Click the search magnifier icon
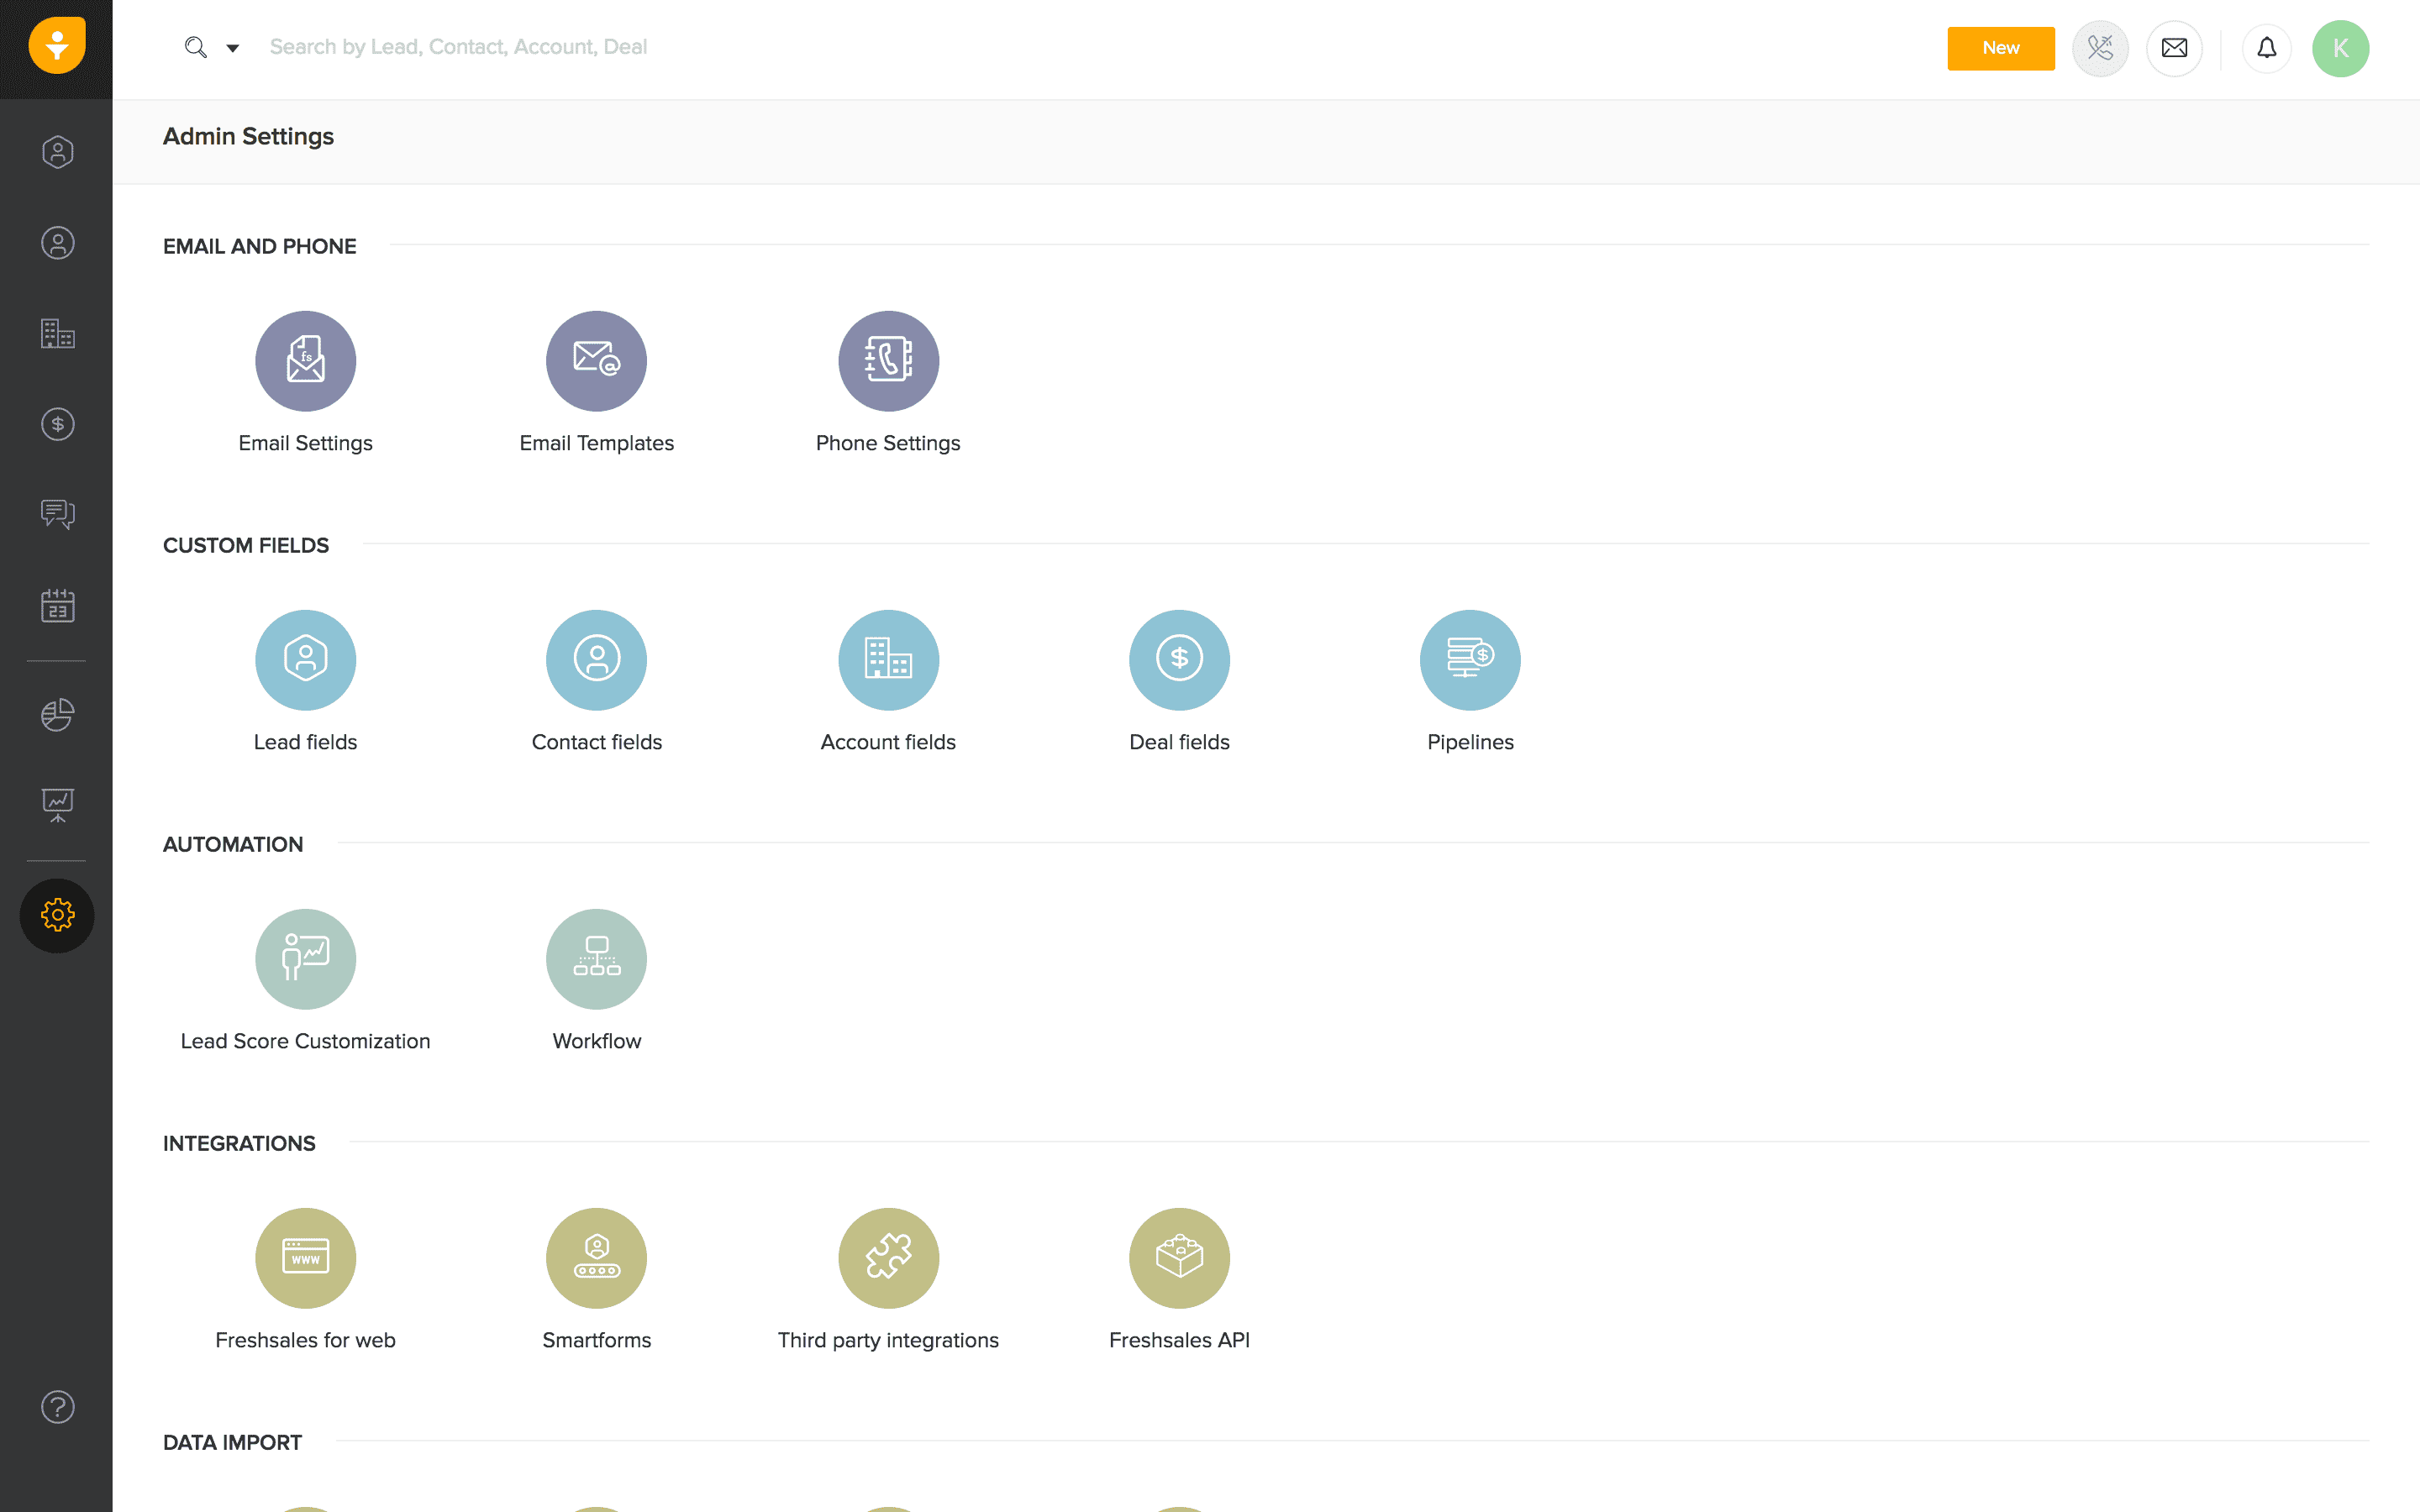Image resolution: width=2420 pixels, height=1512 pixels. point(196,47)
